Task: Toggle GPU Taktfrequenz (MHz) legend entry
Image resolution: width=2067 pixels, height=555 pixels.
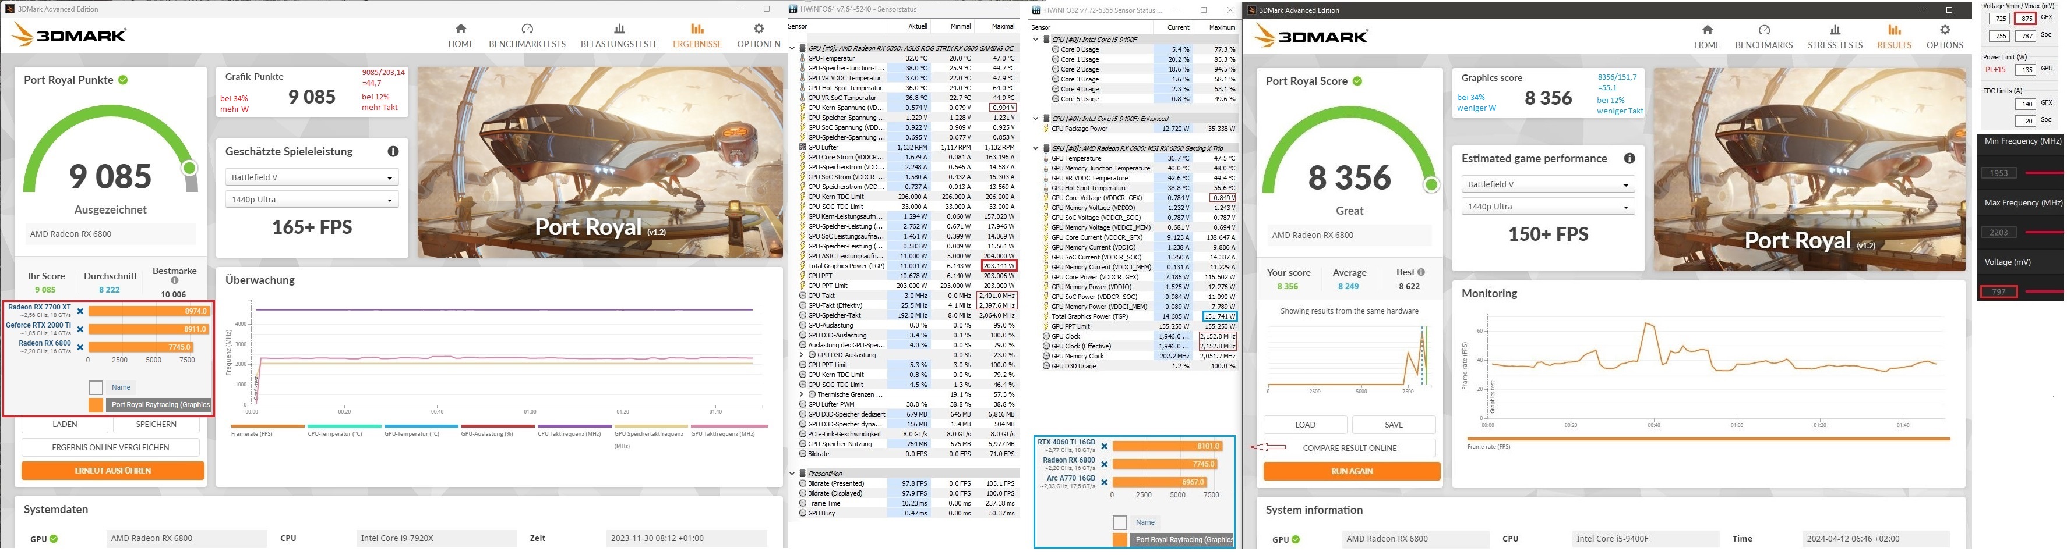Action: [x=729, y=430]
